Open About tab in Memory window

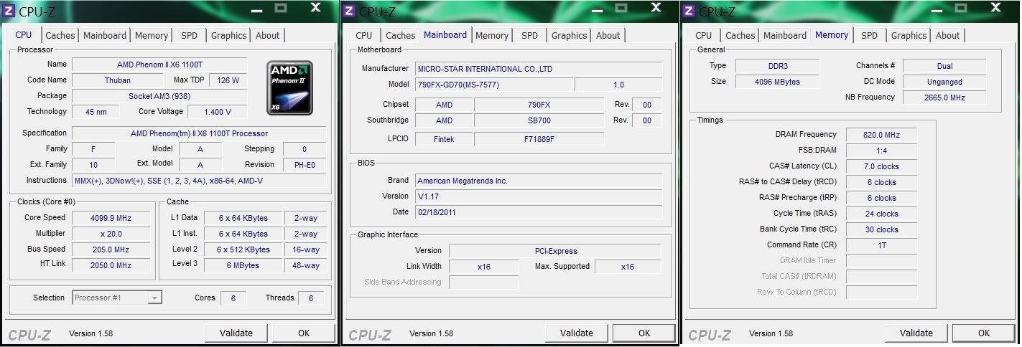pyautogui.click(x=948, y=35)
